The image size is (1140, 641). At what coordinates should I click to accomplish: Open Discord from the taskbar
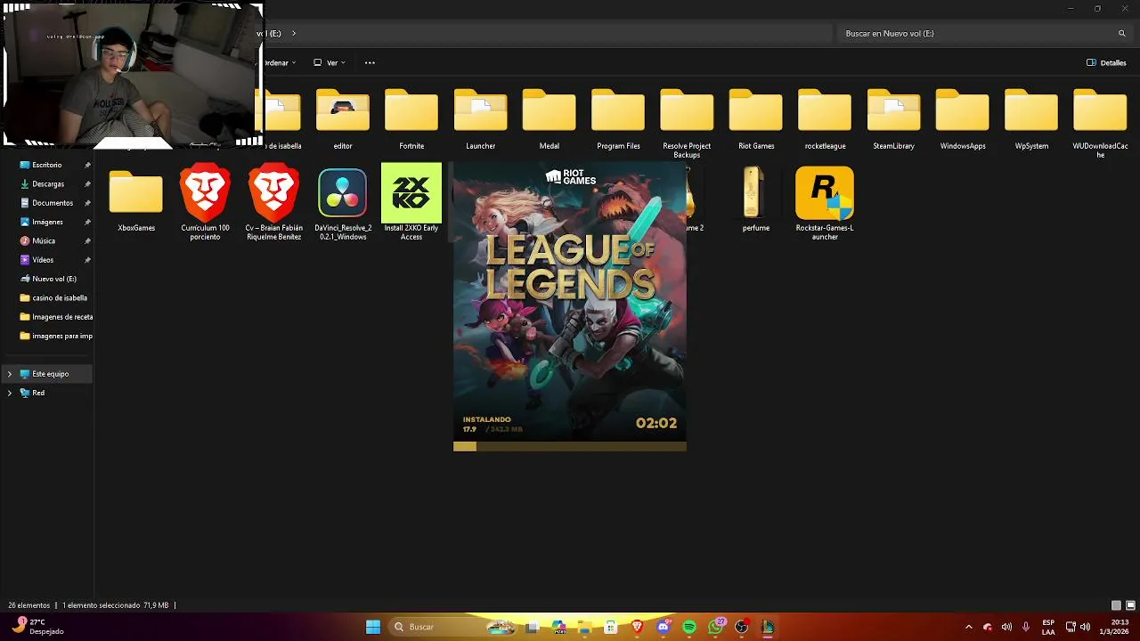(663, 627)
